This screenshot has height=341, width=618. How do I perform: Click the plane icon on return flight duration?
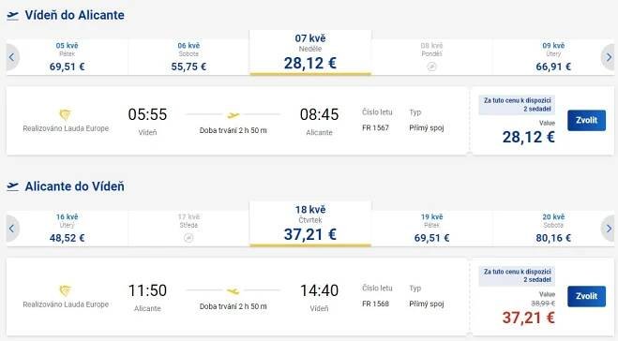pyautogui.click(x=234, y=291)
